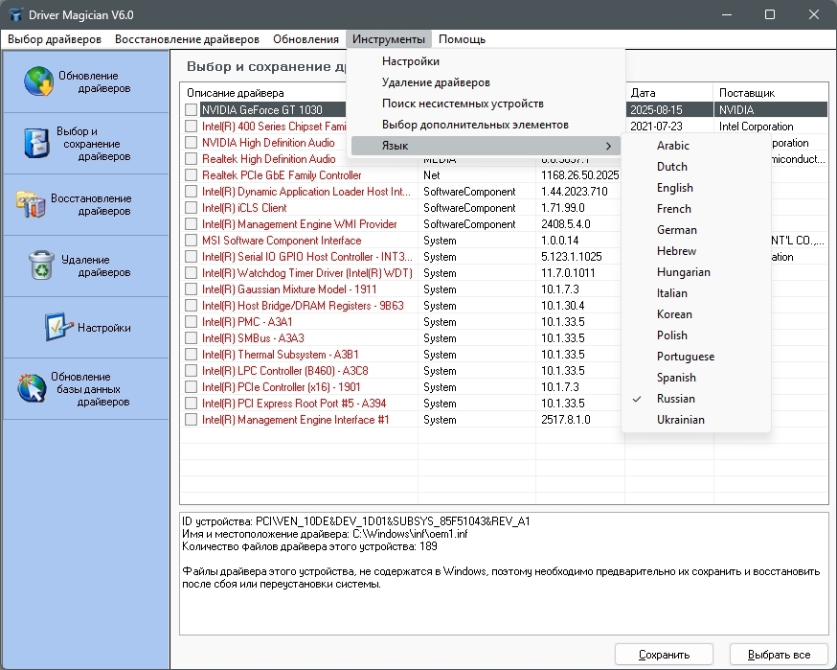Click the Выбрать все button
The height and width of the screenshot is (670, 837).
pyautogui.click(x=779, y=655)
